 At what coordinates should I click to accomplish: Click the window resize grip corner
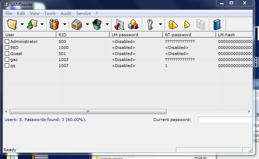tap(250, 150)
